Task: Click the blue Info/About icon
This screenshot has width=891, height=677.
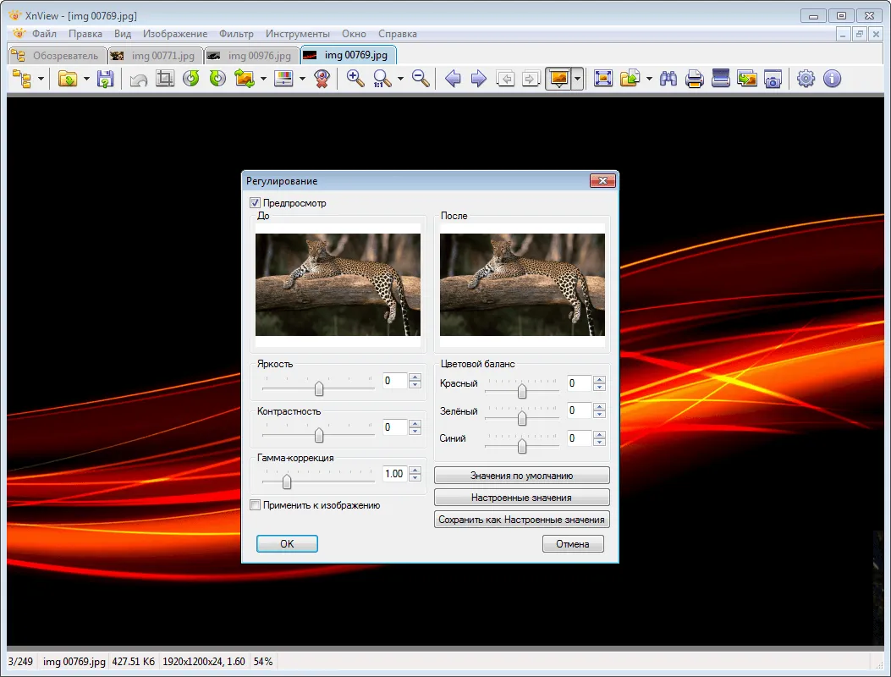Action: [x=832, y=79]
